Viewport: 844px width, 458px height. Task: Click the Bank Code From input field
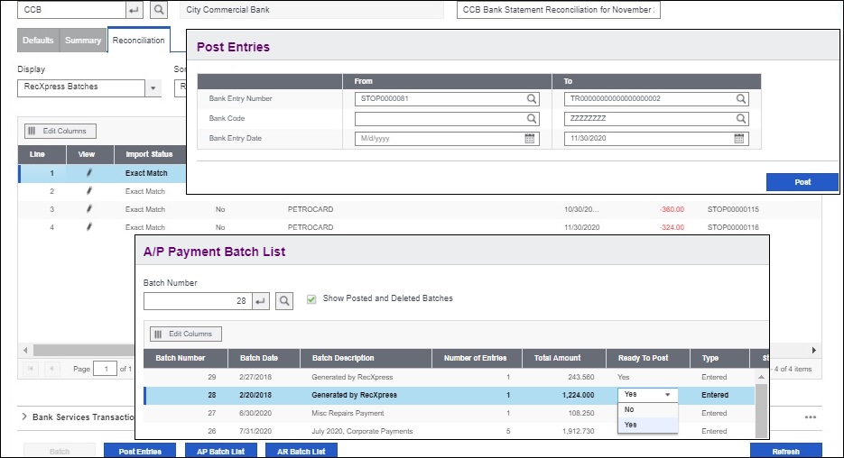(x=440, y=119)
